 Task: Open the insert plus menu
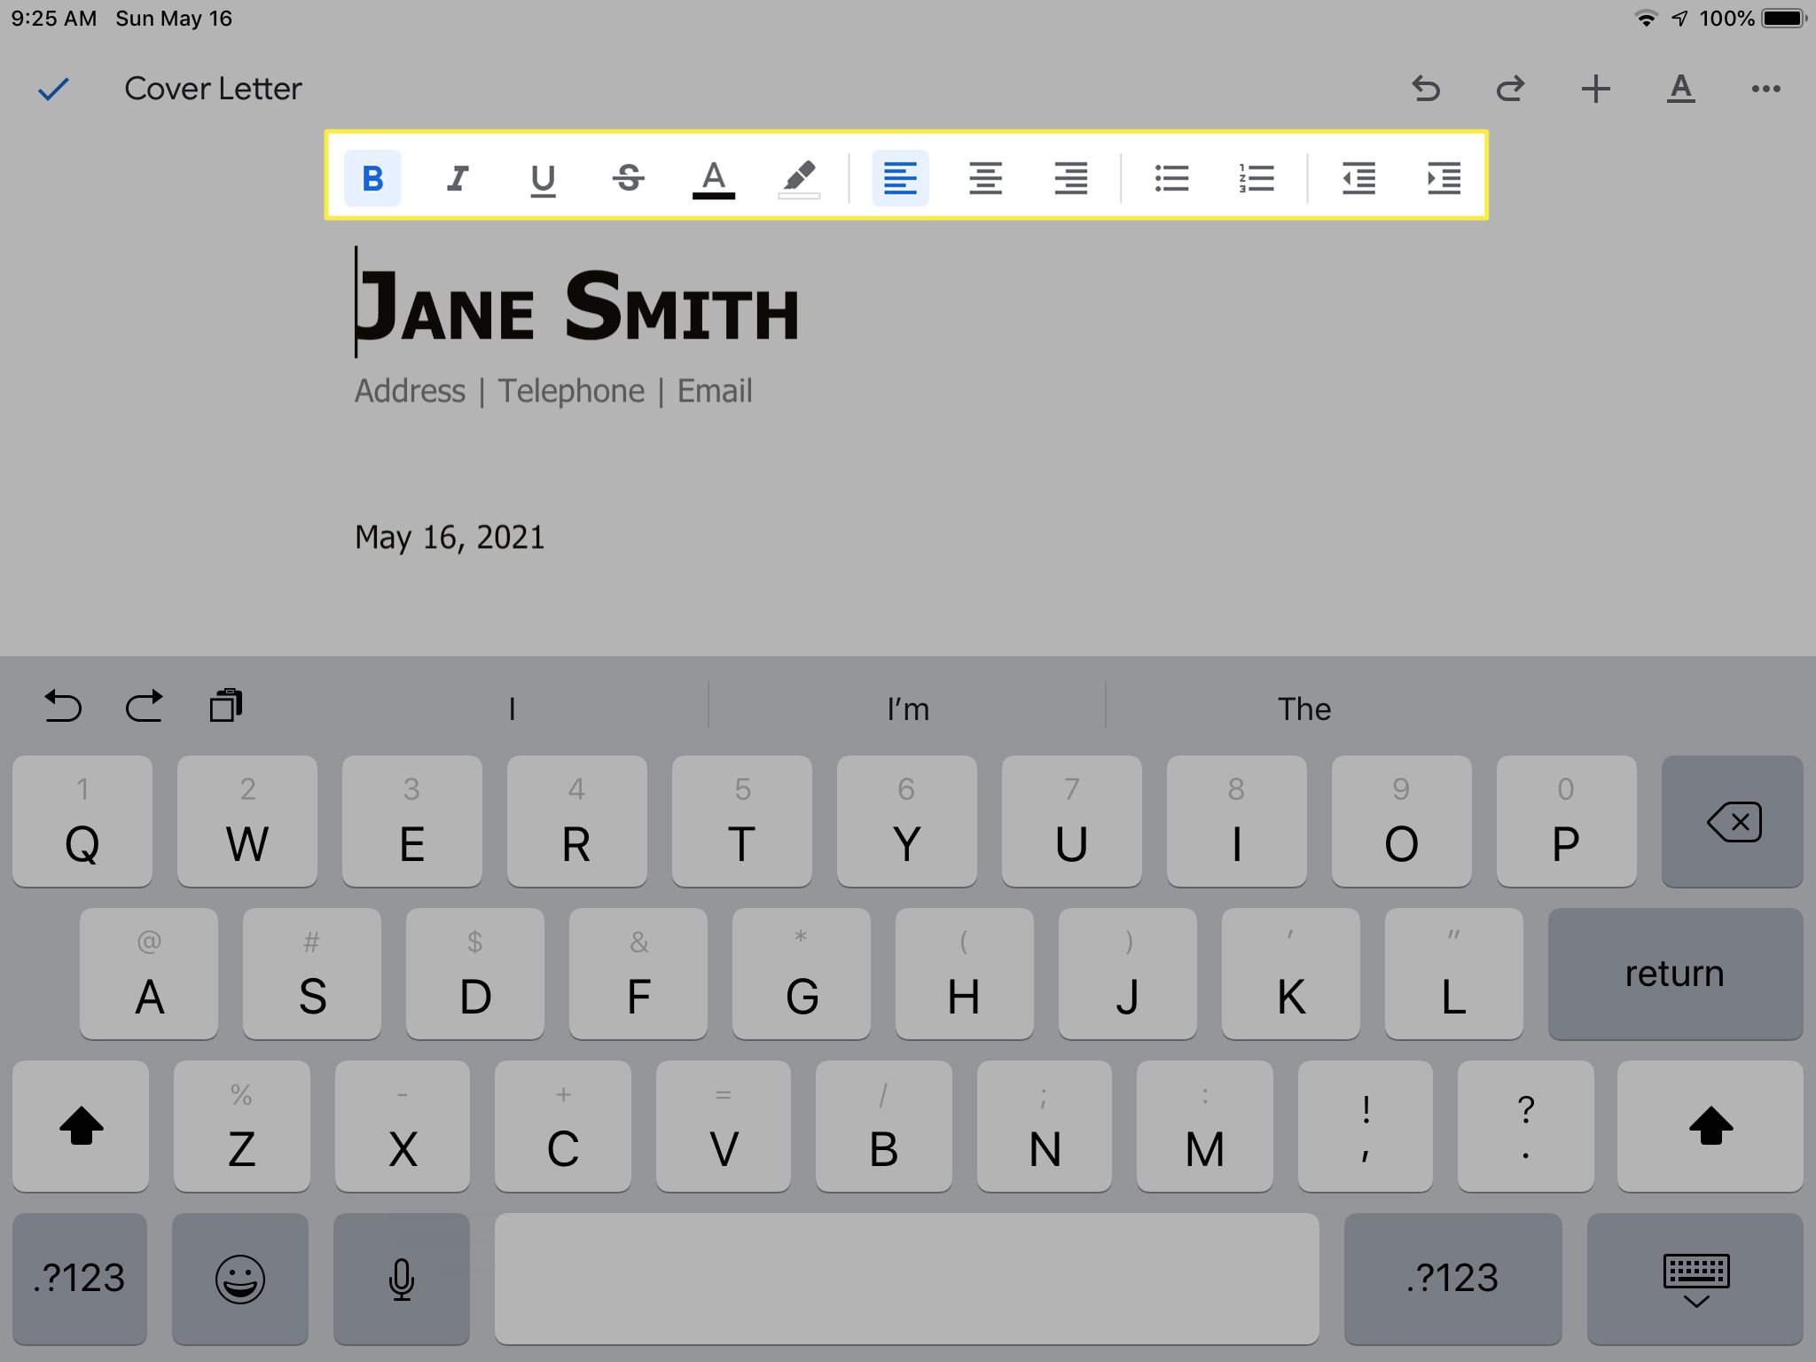tap(1595, 89)
